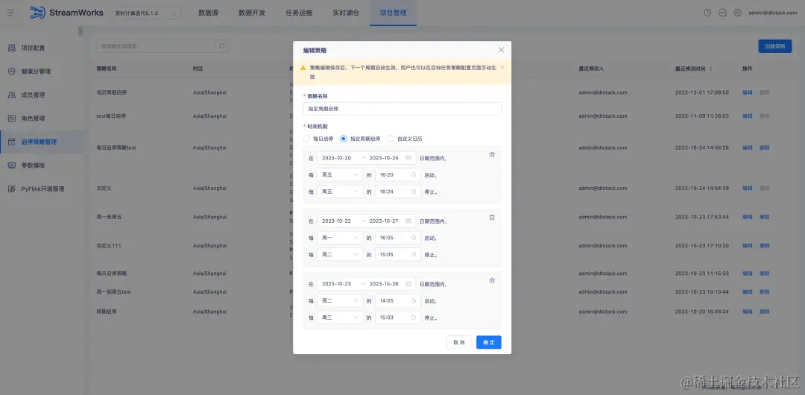
Task: Click clock icon in the 16:05 time field
Action: tap(413, 238)
